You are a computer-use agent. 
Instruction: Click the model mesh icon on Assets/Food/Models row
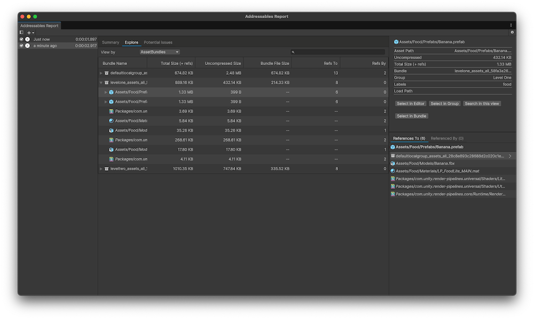pyautogui.click(x=110, y=130)
